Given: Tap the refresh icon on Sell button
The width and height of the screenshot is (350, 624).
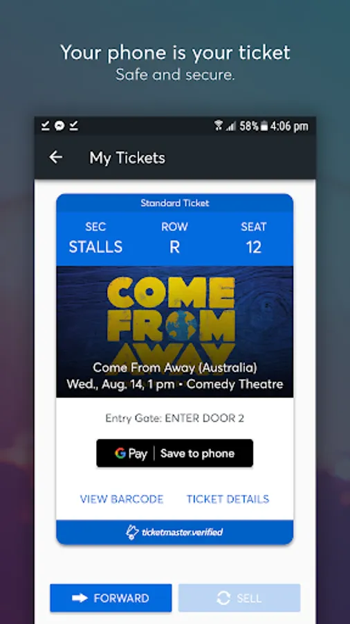Looking at the screenshot, I should point(223,598).
